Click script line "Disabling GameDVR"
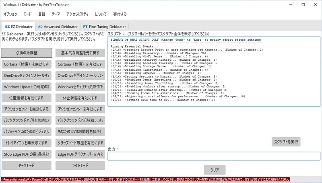The height and width of the screenshot is (183, 322). (x=156, y=73)
